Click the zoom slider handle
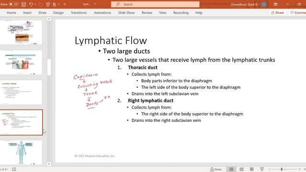The height and width of the screenshot is (172, 306). pos(282,169)
